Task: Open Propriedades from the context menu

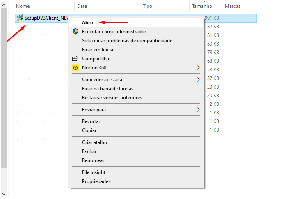Action: click(96, 181)
